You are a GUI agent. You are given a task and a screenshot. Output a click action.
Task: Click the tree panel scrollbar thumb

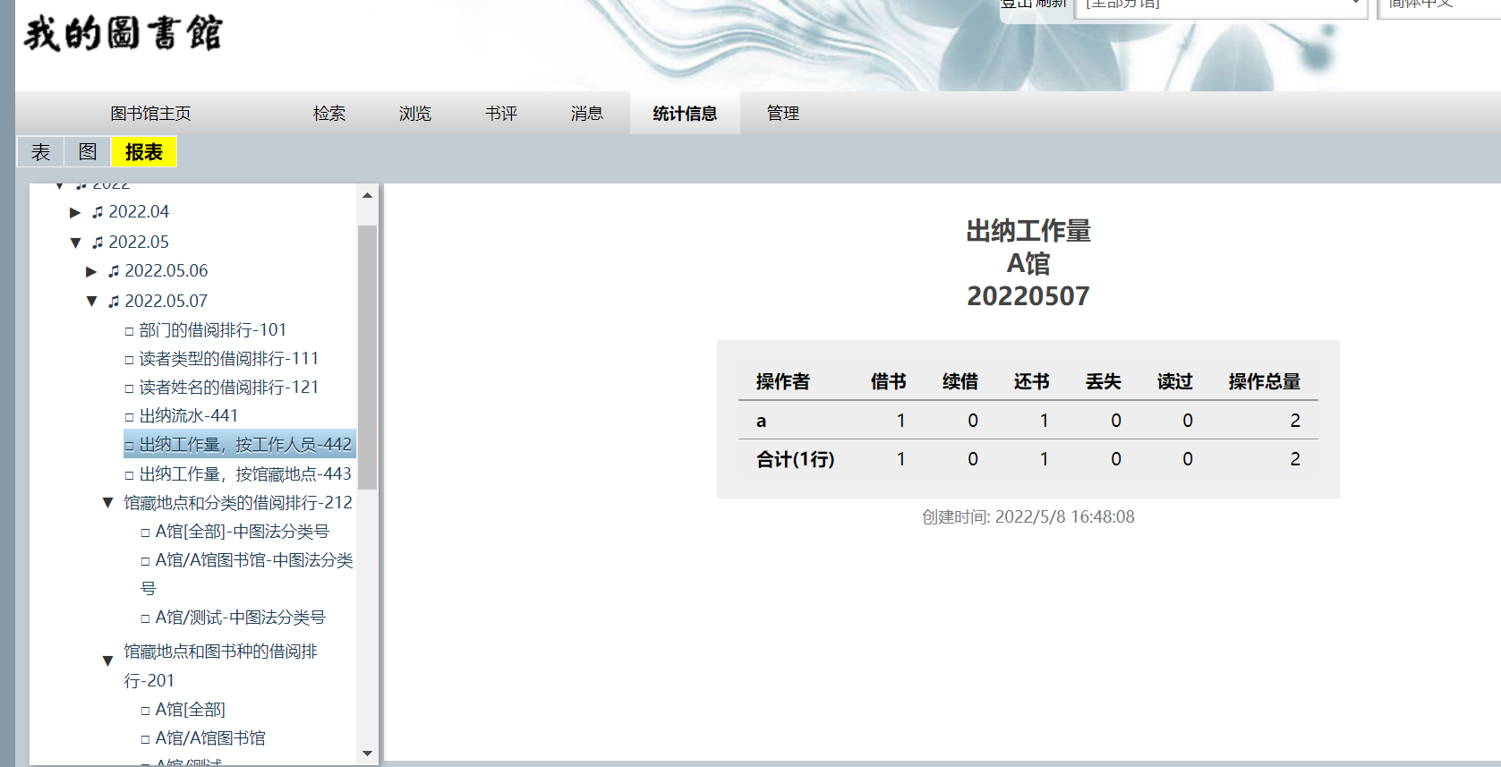pyautogui.click(x=367, y=356)
